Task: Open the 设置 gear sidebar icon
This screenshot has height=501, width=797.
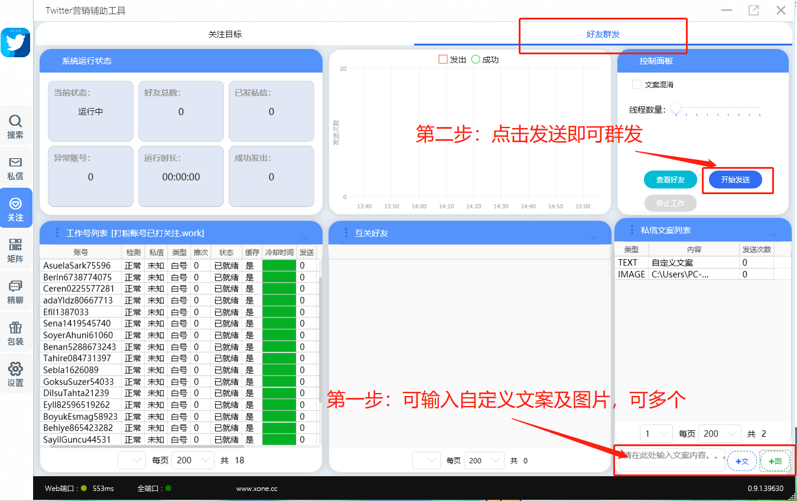Action: click(x=15, y=374)
